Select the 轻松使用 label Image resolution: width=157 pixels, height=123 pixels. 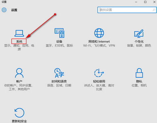99,81
